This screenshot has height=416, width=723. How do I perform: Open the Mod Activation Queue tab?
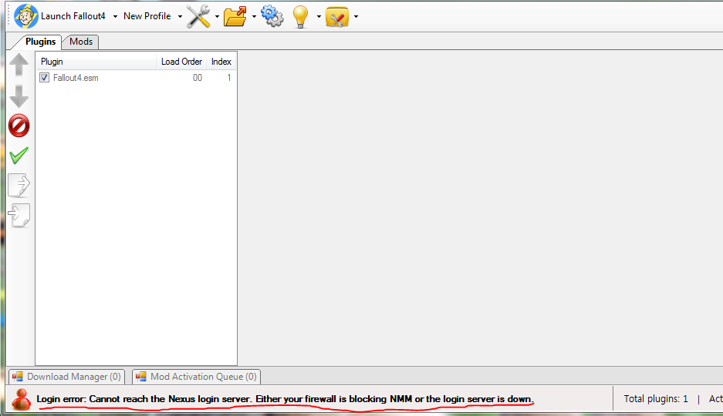point(196,377)
